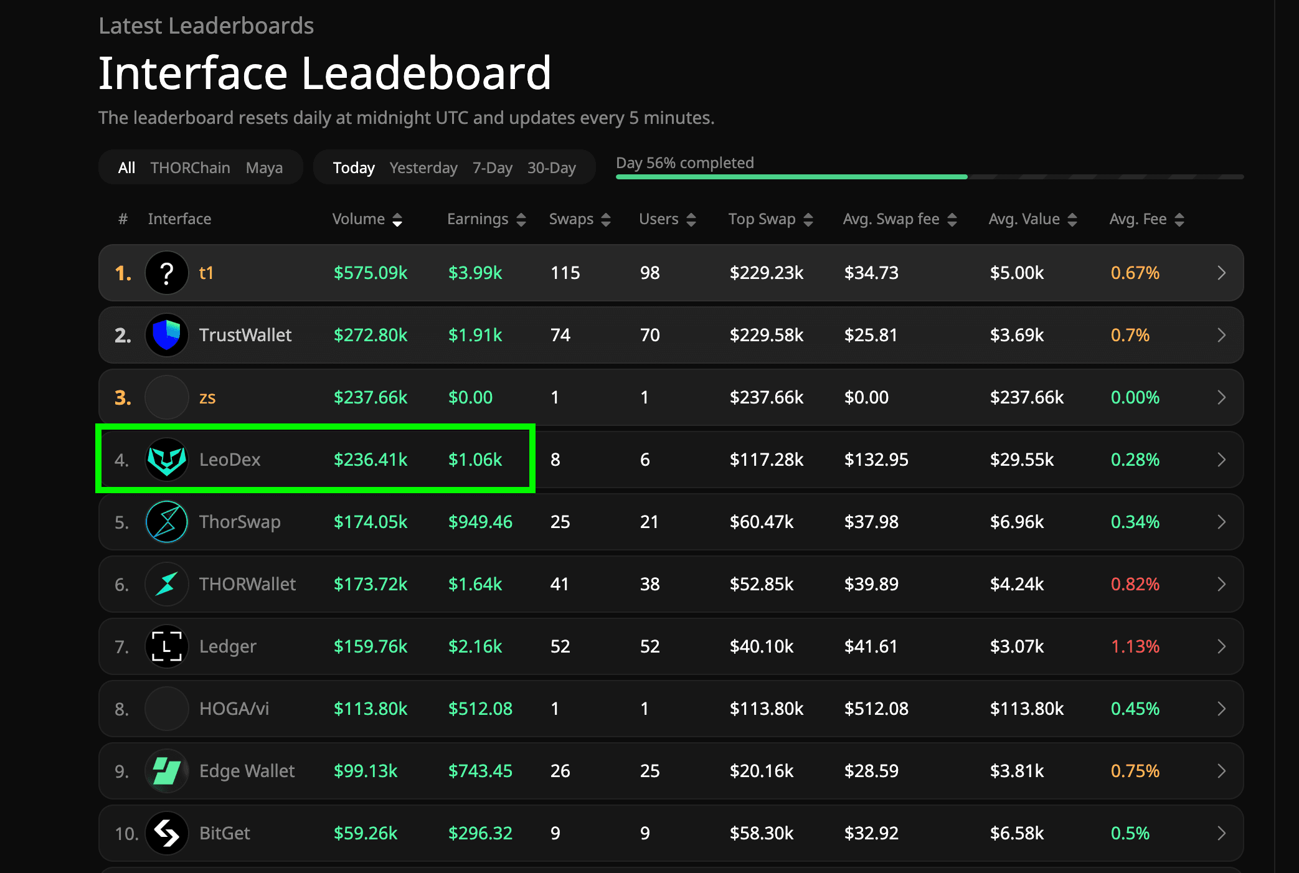
Task: Select the Today time range
Action: coord(354,168)
